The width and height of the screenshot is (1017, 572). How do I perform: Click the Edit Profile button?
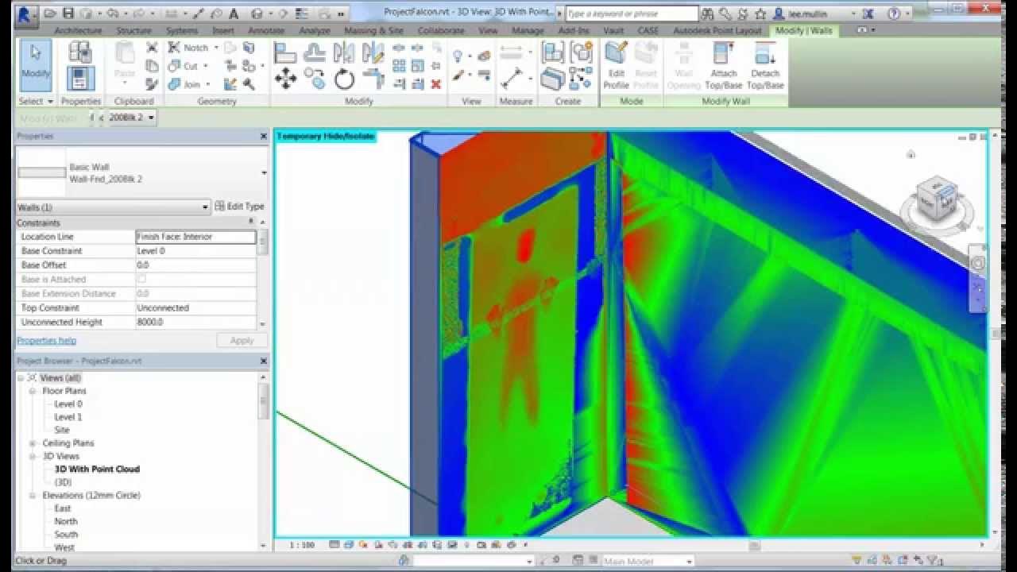616,66
